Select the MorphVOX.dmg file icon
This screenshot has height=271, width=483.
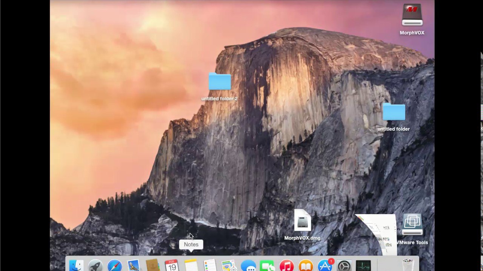point(302,221)
